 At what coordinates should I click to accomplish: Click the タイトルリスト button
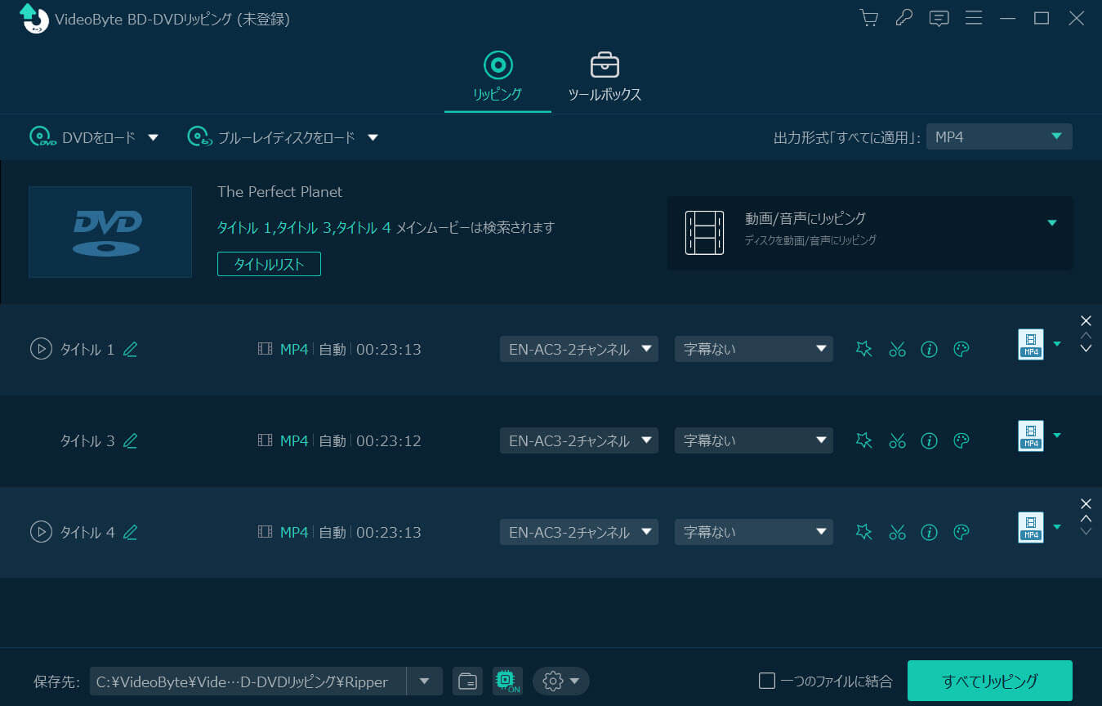click(269, 264)
